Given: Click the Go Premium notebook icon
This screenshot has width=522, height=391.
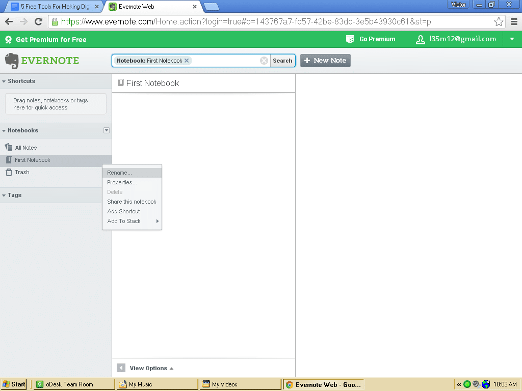Looking at the screenshot, I should coord(350,39).
